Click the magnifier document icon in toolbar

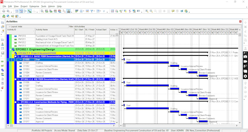click(42, 11)
